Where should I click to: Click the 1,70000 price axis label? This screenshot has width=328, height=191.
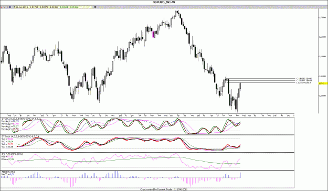[x=322, y=17]
